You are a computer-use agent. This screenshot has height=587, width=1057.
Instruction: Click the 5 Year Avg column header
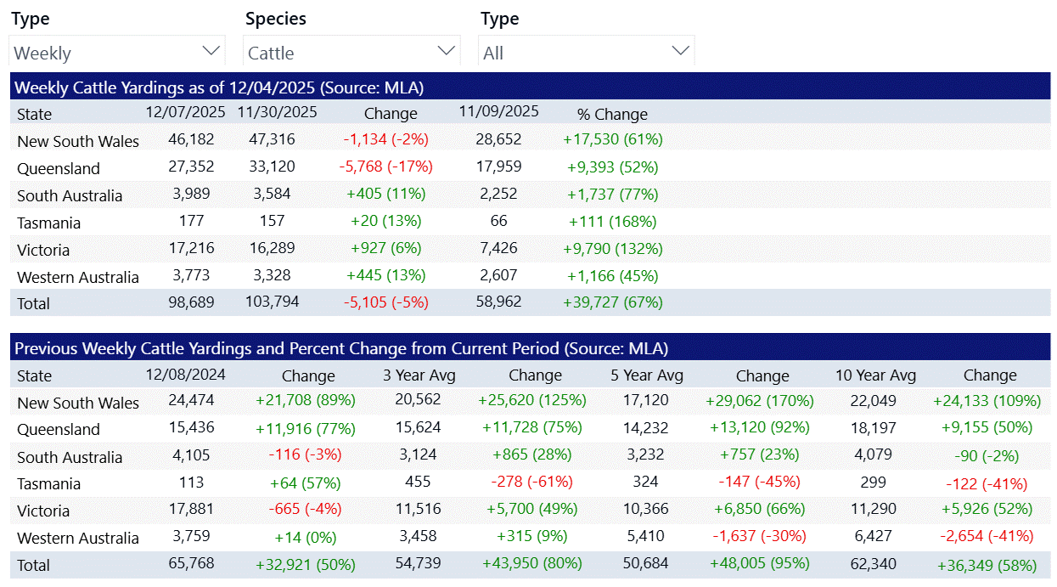[646, 375]
